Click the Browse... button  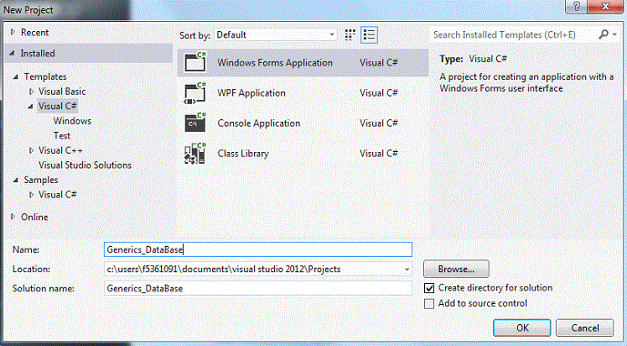pos(456,269)
